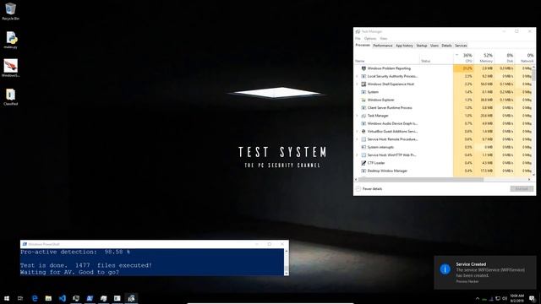Select the Windows Problem Reporting process

(x=443, y=68)
